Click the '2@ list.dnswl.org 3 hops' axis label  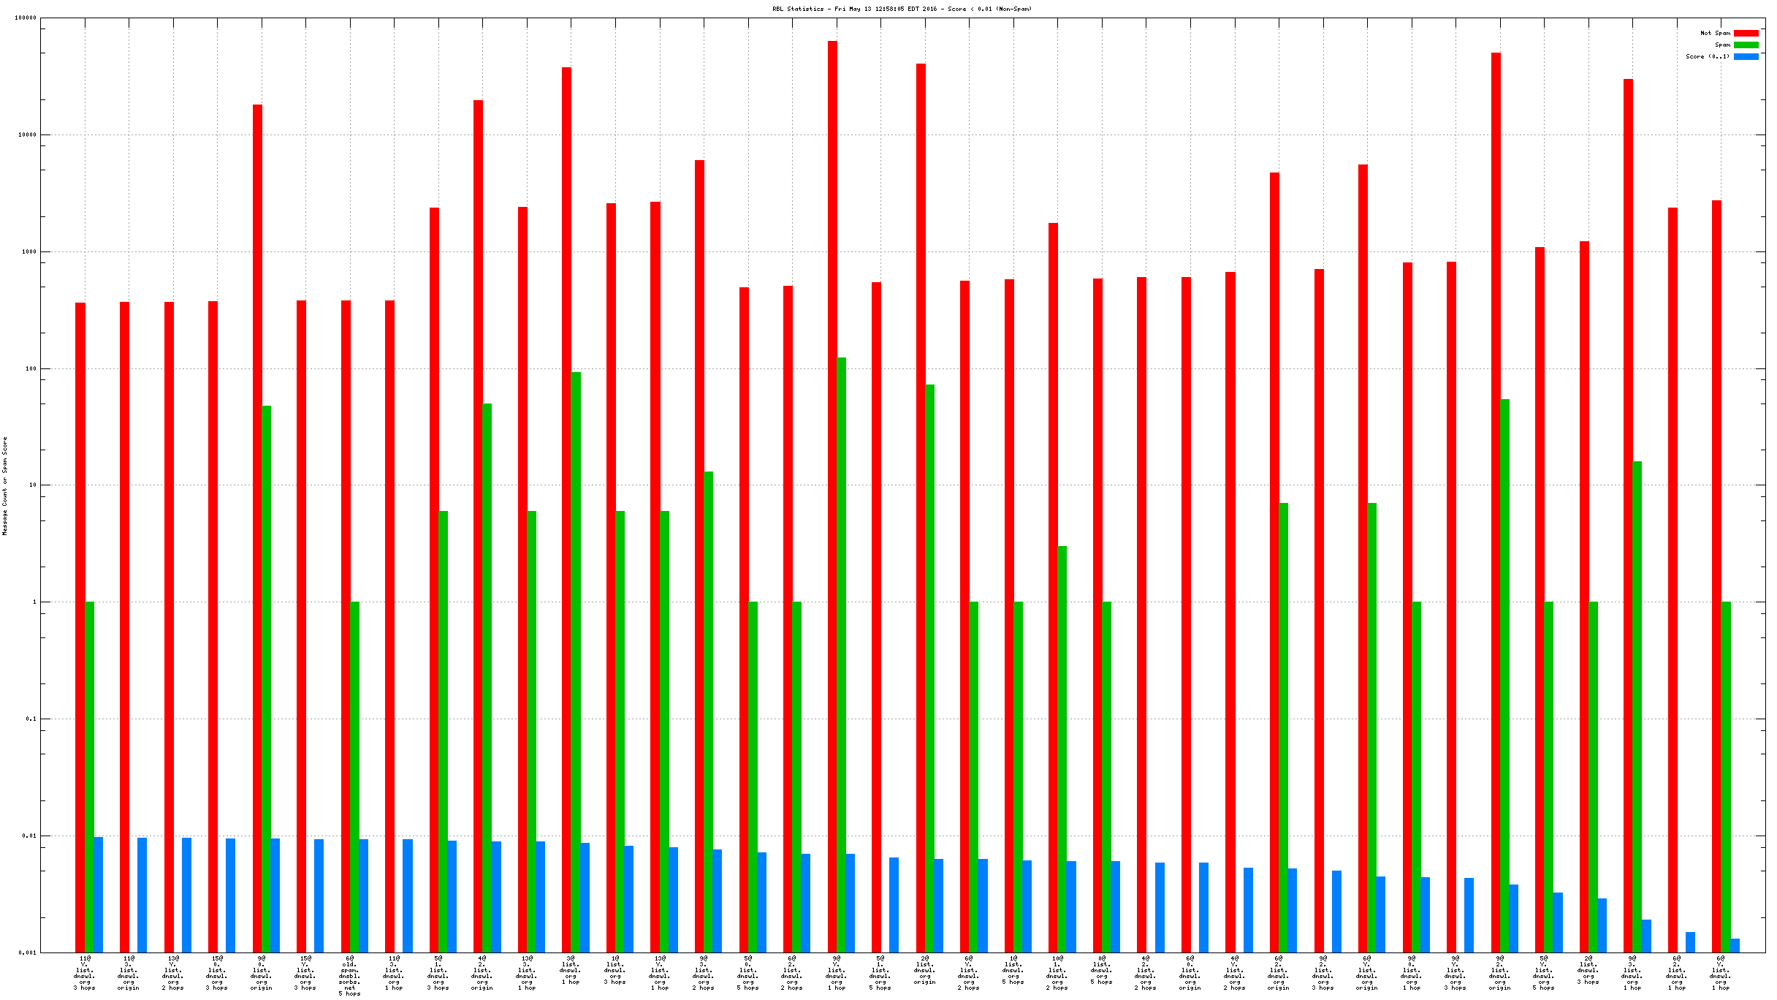[x=1588, y=970]
